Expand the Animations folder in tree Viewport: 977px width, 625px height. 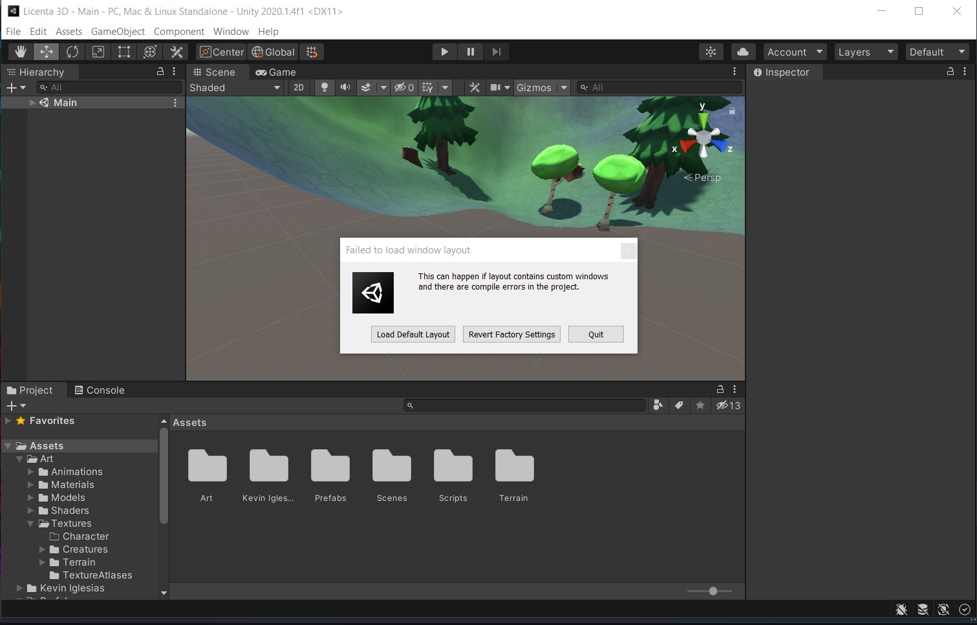pyautogui.click(x=30, y=472)
